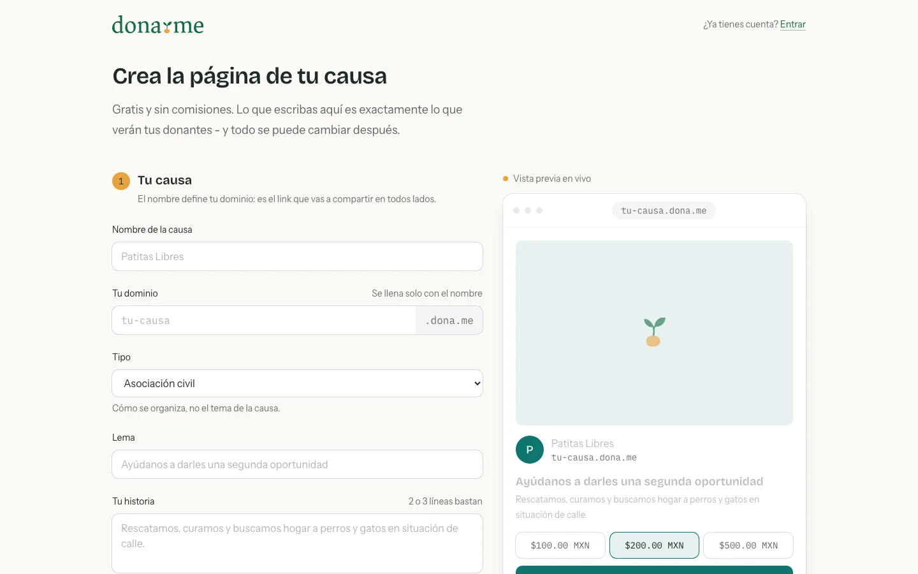
Task: Focus the Nombre de la causa field
Action: pos(297,256)
